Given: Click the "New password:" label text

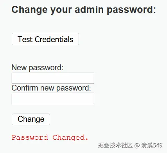Looking at the screenshot, I should 38,68.
